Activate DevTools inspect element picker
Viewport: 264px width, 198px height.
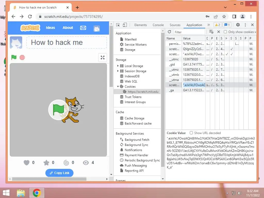(x=118, y=25)
